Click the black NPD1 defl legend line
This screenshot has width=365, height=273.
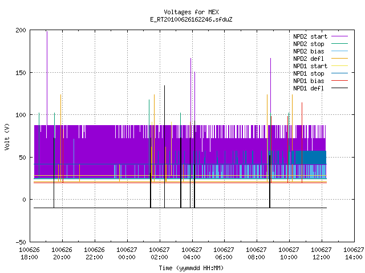339,88
